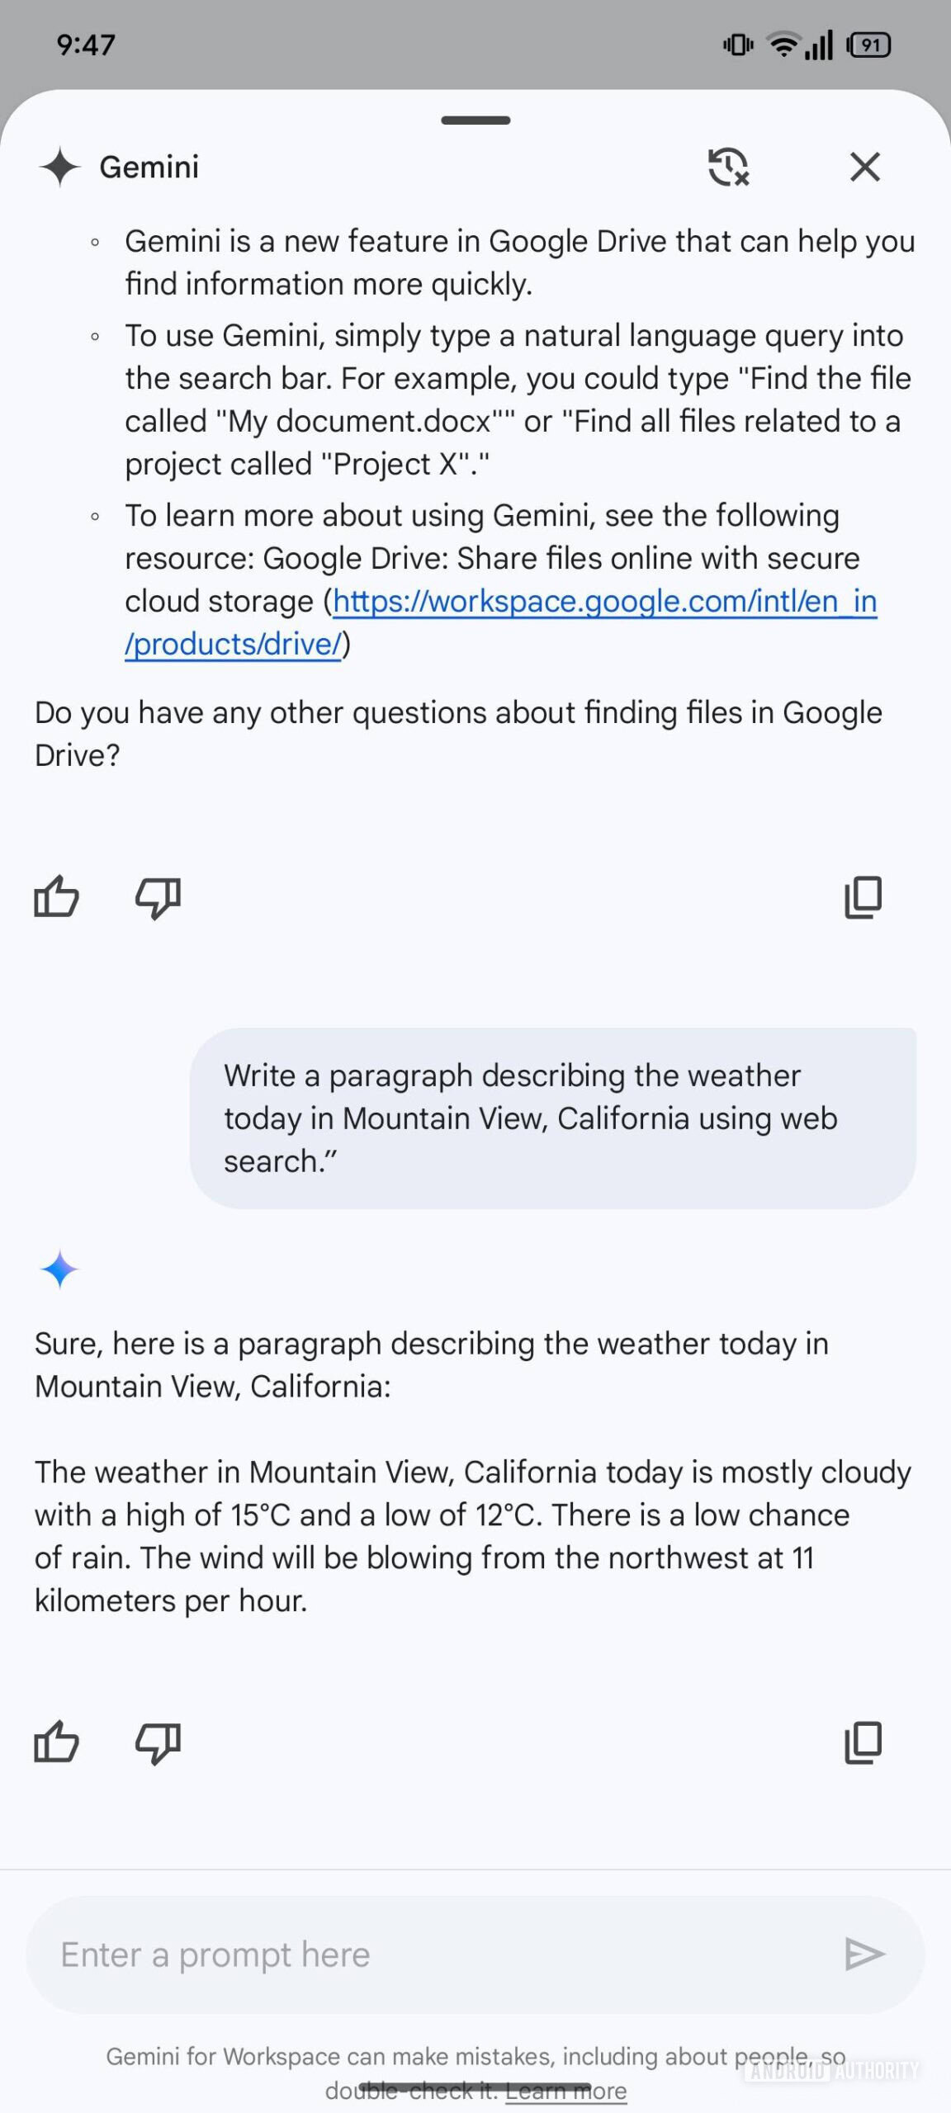Open the workspace.google.com Drive link
The width and height of the screenshot is (951, 2113).
604,603
